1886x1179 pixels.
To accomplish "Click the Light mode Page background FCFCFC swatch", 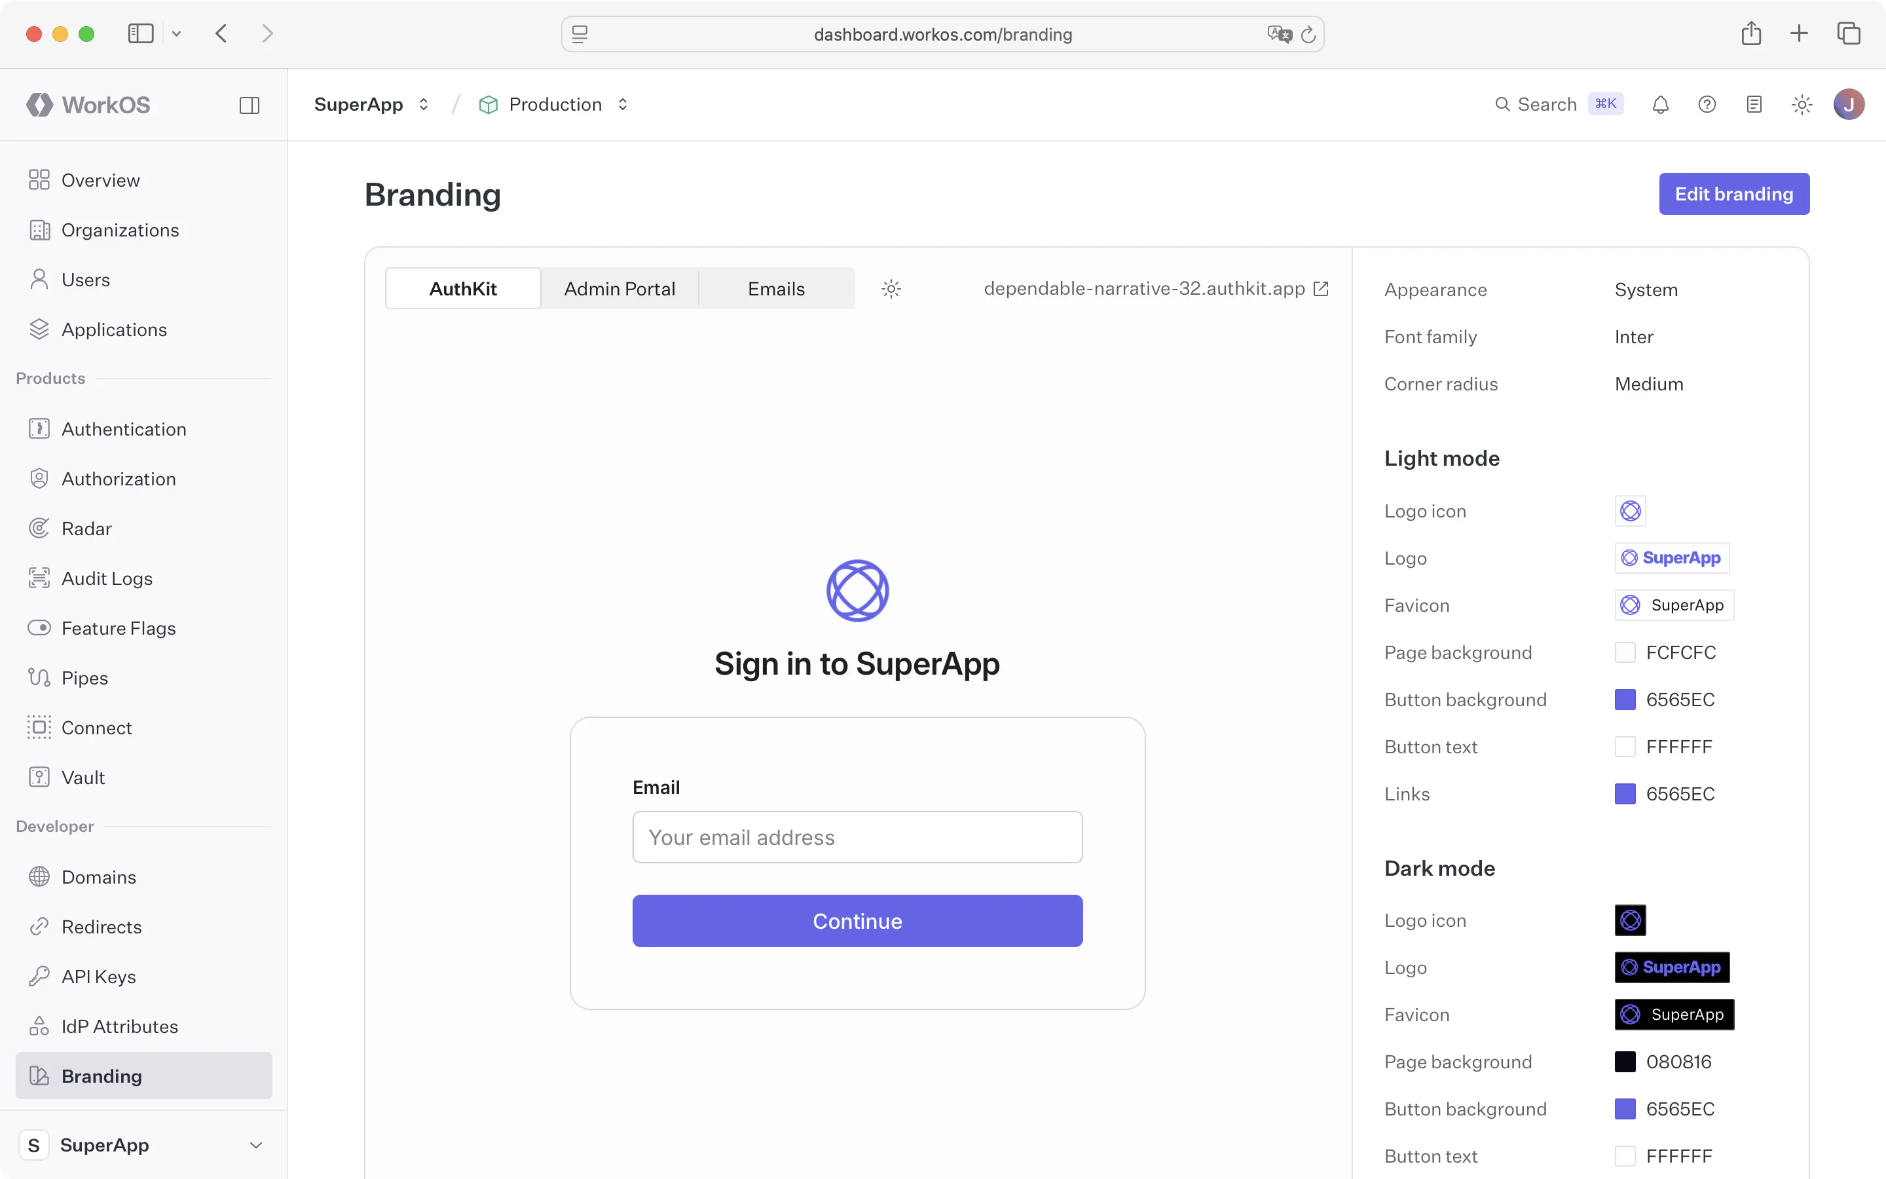I will click(x=1625, y=652).
